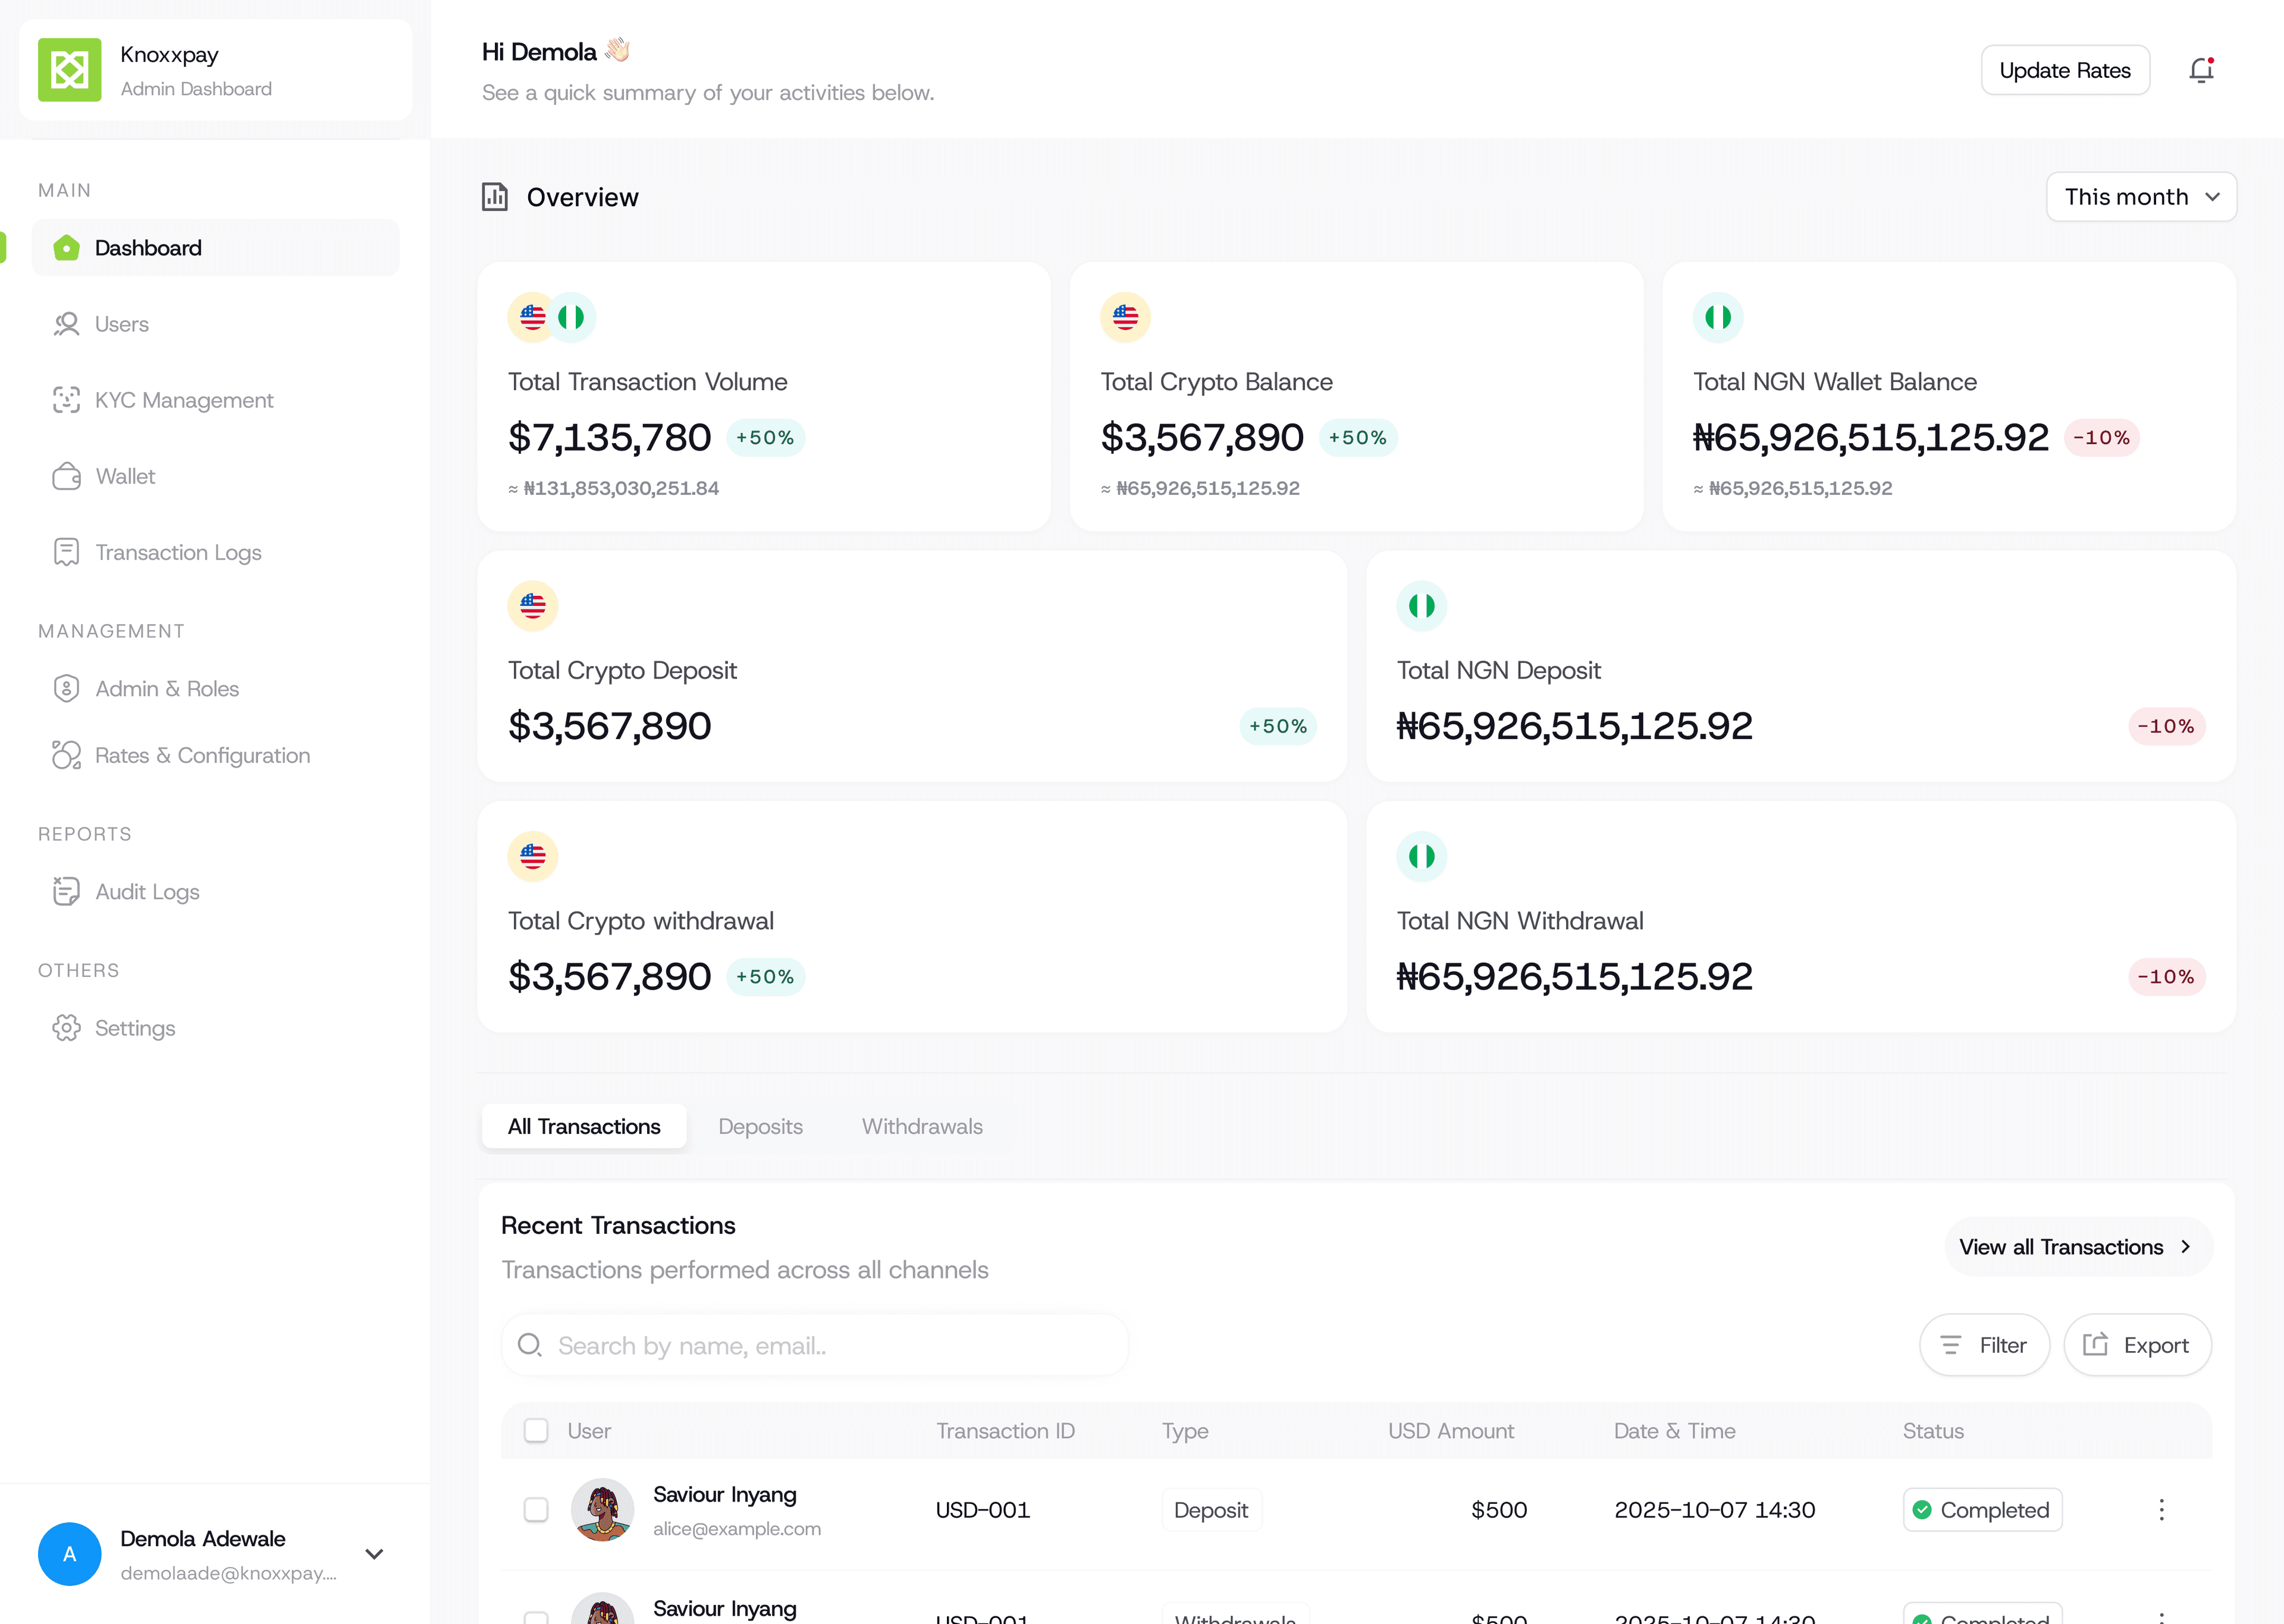This screenshot has width=2284, height=1624.
Task: Click the +50% badge on Total Transaction Volume
Action: pos(765,438)
